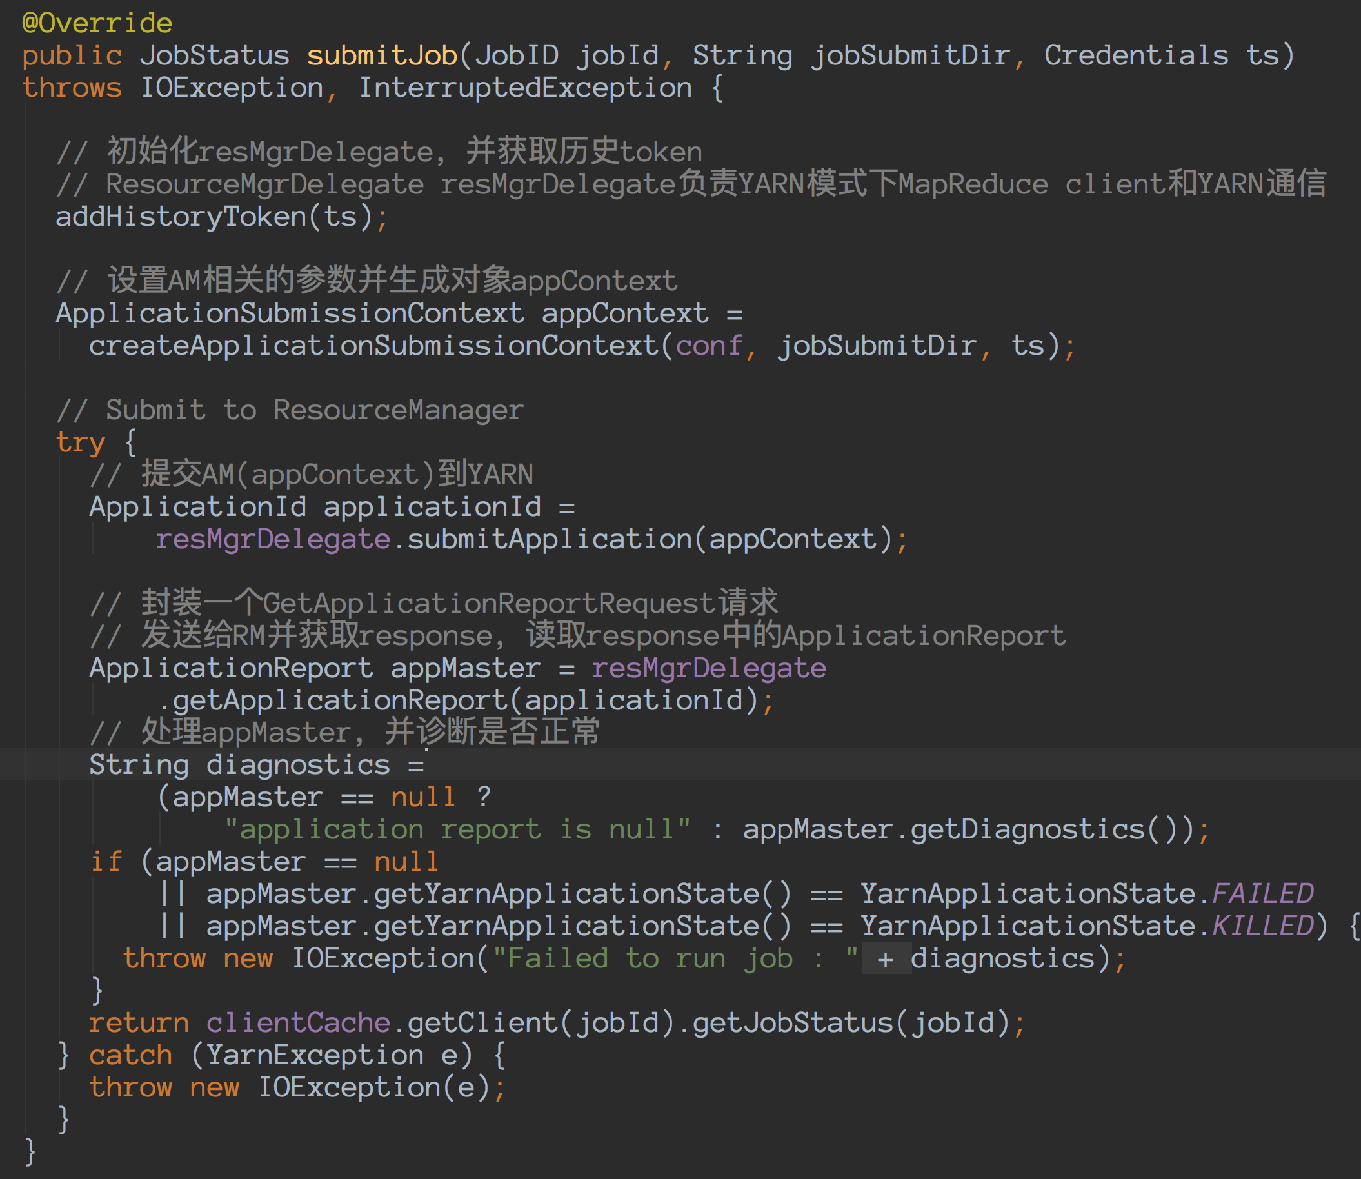Click the addHistoryToken method call
1361x1179 pixels.
pos(180,217)
